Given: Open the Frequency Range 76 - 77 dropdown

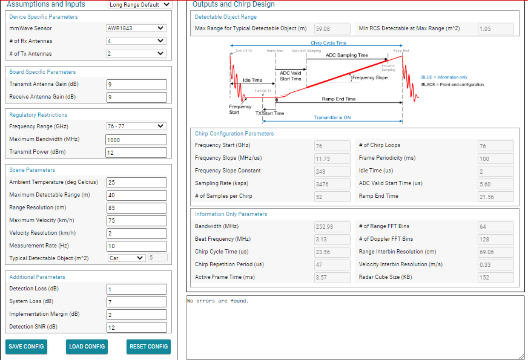Looking at the screenshot, I should click(136, 126).
